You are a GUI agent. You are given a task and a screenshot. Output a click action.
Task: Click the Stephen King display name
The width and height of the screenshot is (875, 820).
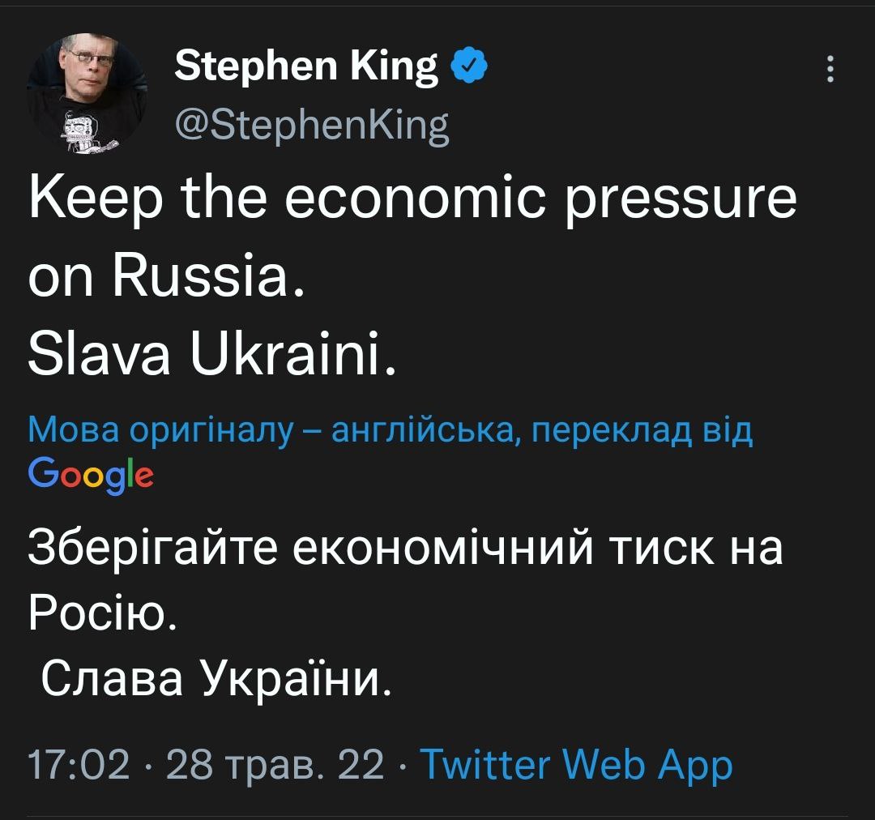[x=307, y=67]
